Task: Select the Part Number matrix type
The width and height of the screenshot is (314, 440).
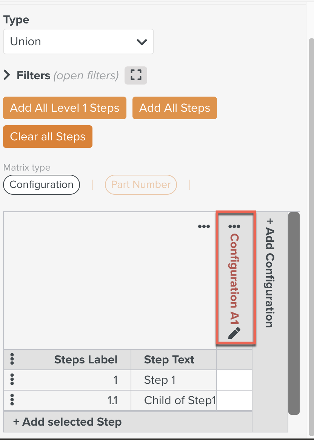Action: click(141, 185)
